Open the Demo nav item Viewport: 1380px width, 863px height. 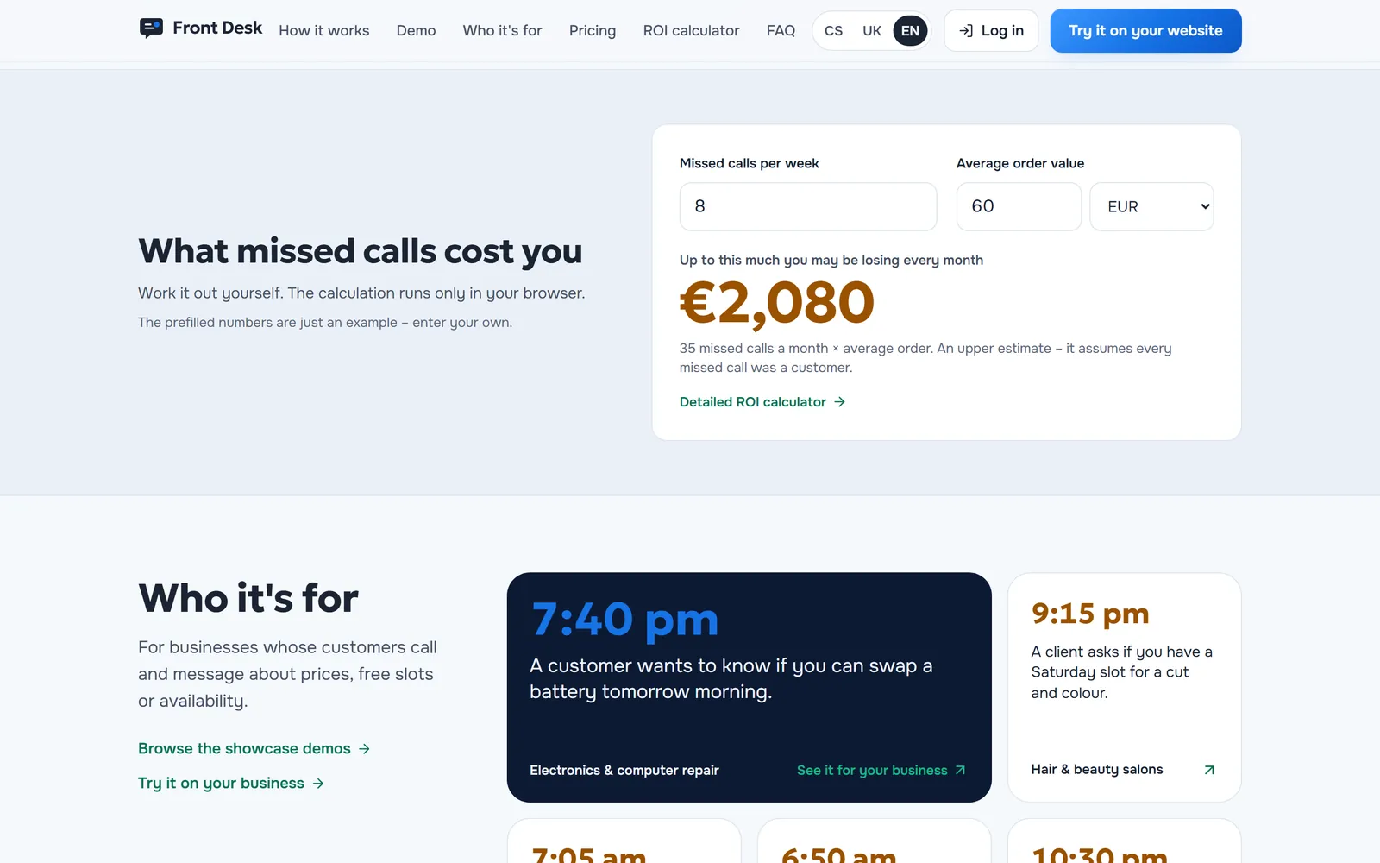coord(416,31)
